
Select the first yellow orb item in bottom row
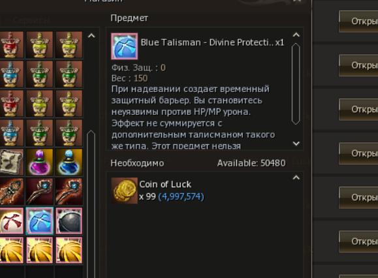coord(12,250)
